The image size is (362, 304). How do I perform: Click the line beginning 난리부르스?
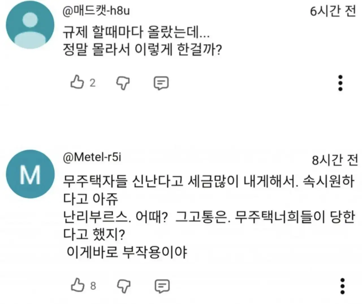(x=209, y=217)
